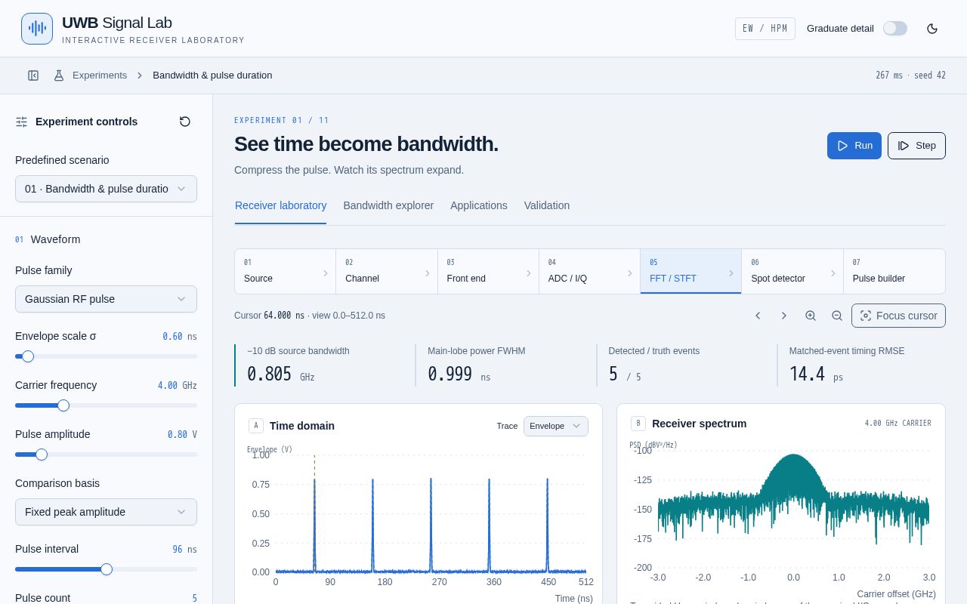Screen dimensions: 967x604
Task: Zoom in on the time view
Action: [811, 316]
